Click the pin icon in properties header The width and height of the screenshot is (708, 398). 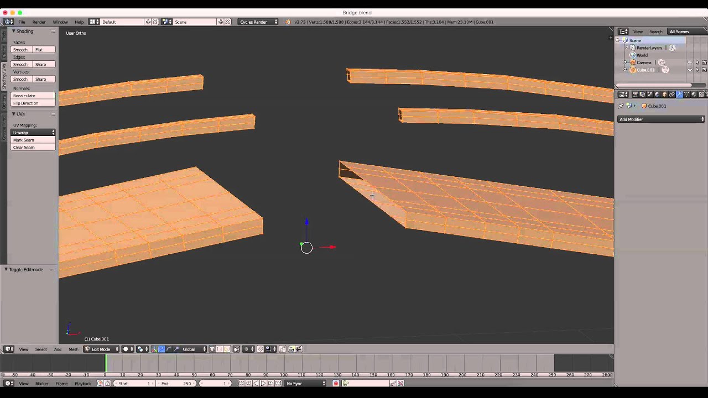[621, 106]
